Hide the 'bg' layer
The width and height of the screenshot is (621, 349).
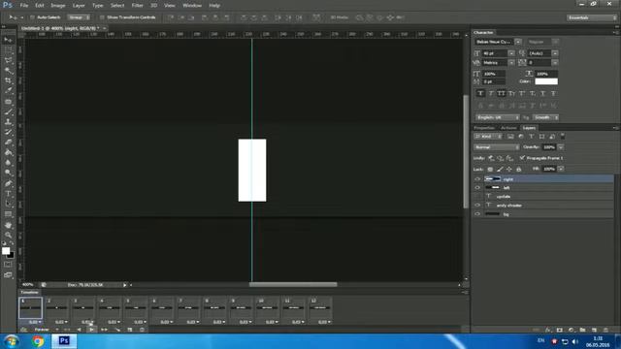(x=477, y=214)
